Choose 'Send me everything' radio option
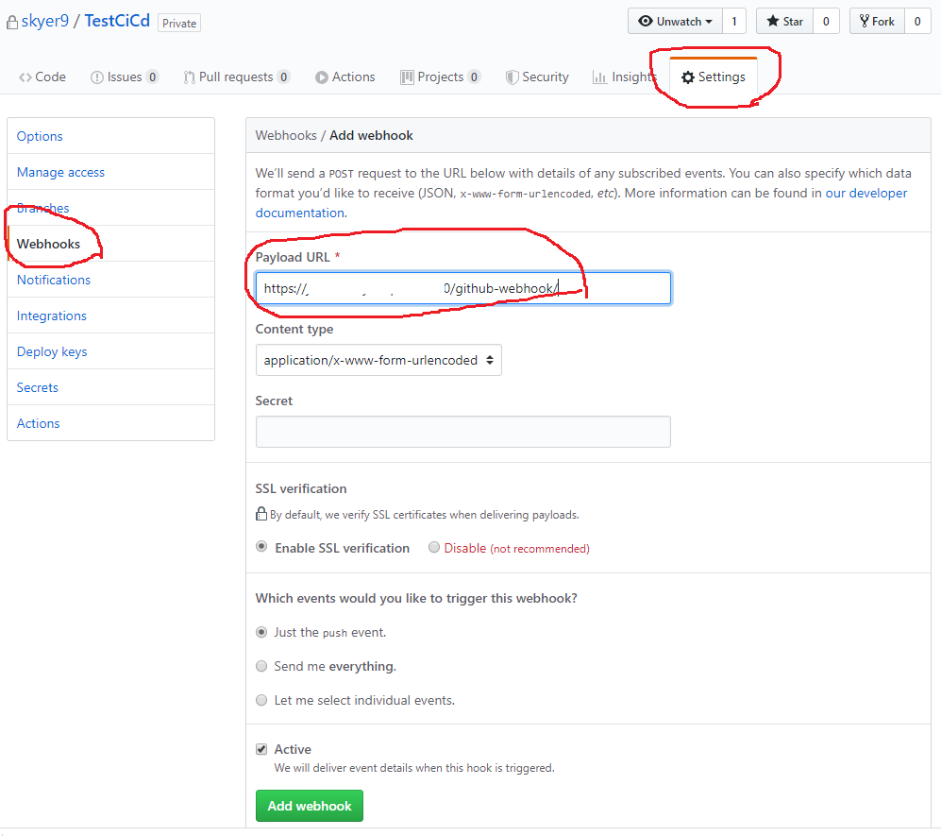Screen dimensions: 941x836 261,666
